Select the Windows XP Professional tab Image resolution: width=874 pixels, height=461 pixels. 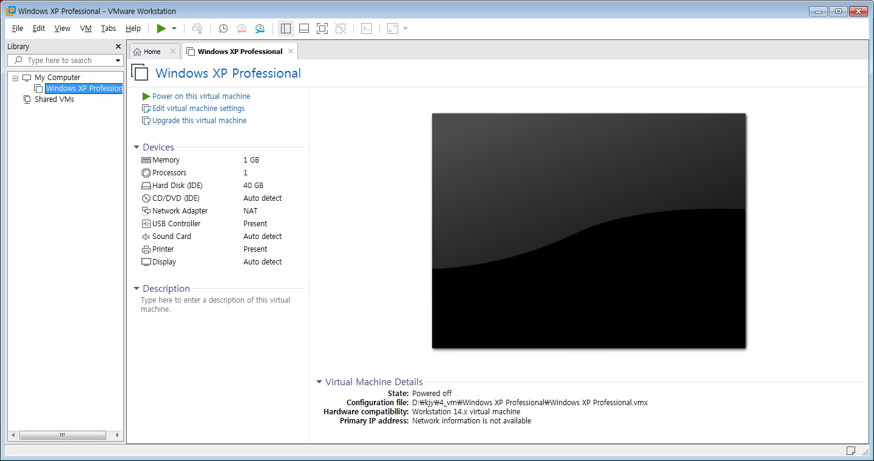click(240, 52)
